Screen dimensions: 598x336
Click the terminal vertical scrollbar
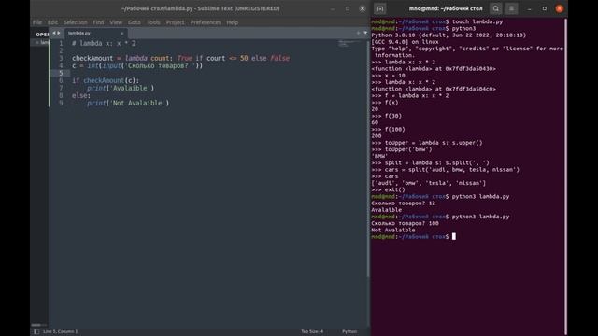pyautogui.click(x=565, y=175)
